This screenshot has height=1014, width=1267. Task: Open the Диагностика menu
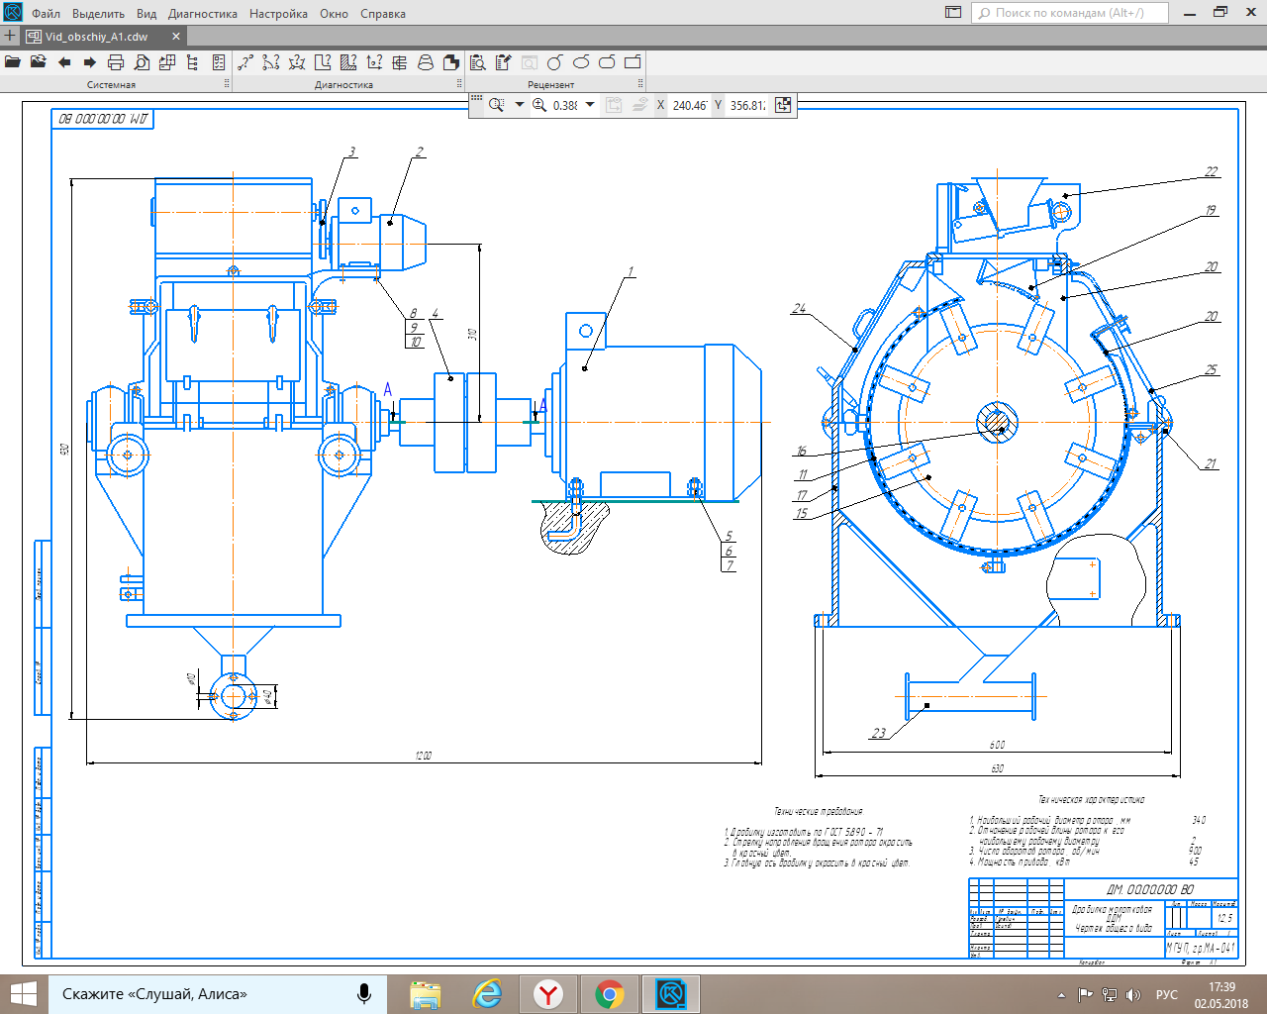pos(203,14)
